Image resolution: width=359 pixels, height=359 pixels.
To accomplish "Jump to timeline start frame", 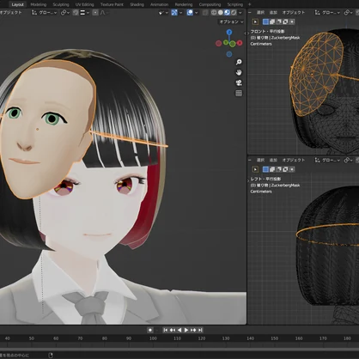I will coord(166,330).
